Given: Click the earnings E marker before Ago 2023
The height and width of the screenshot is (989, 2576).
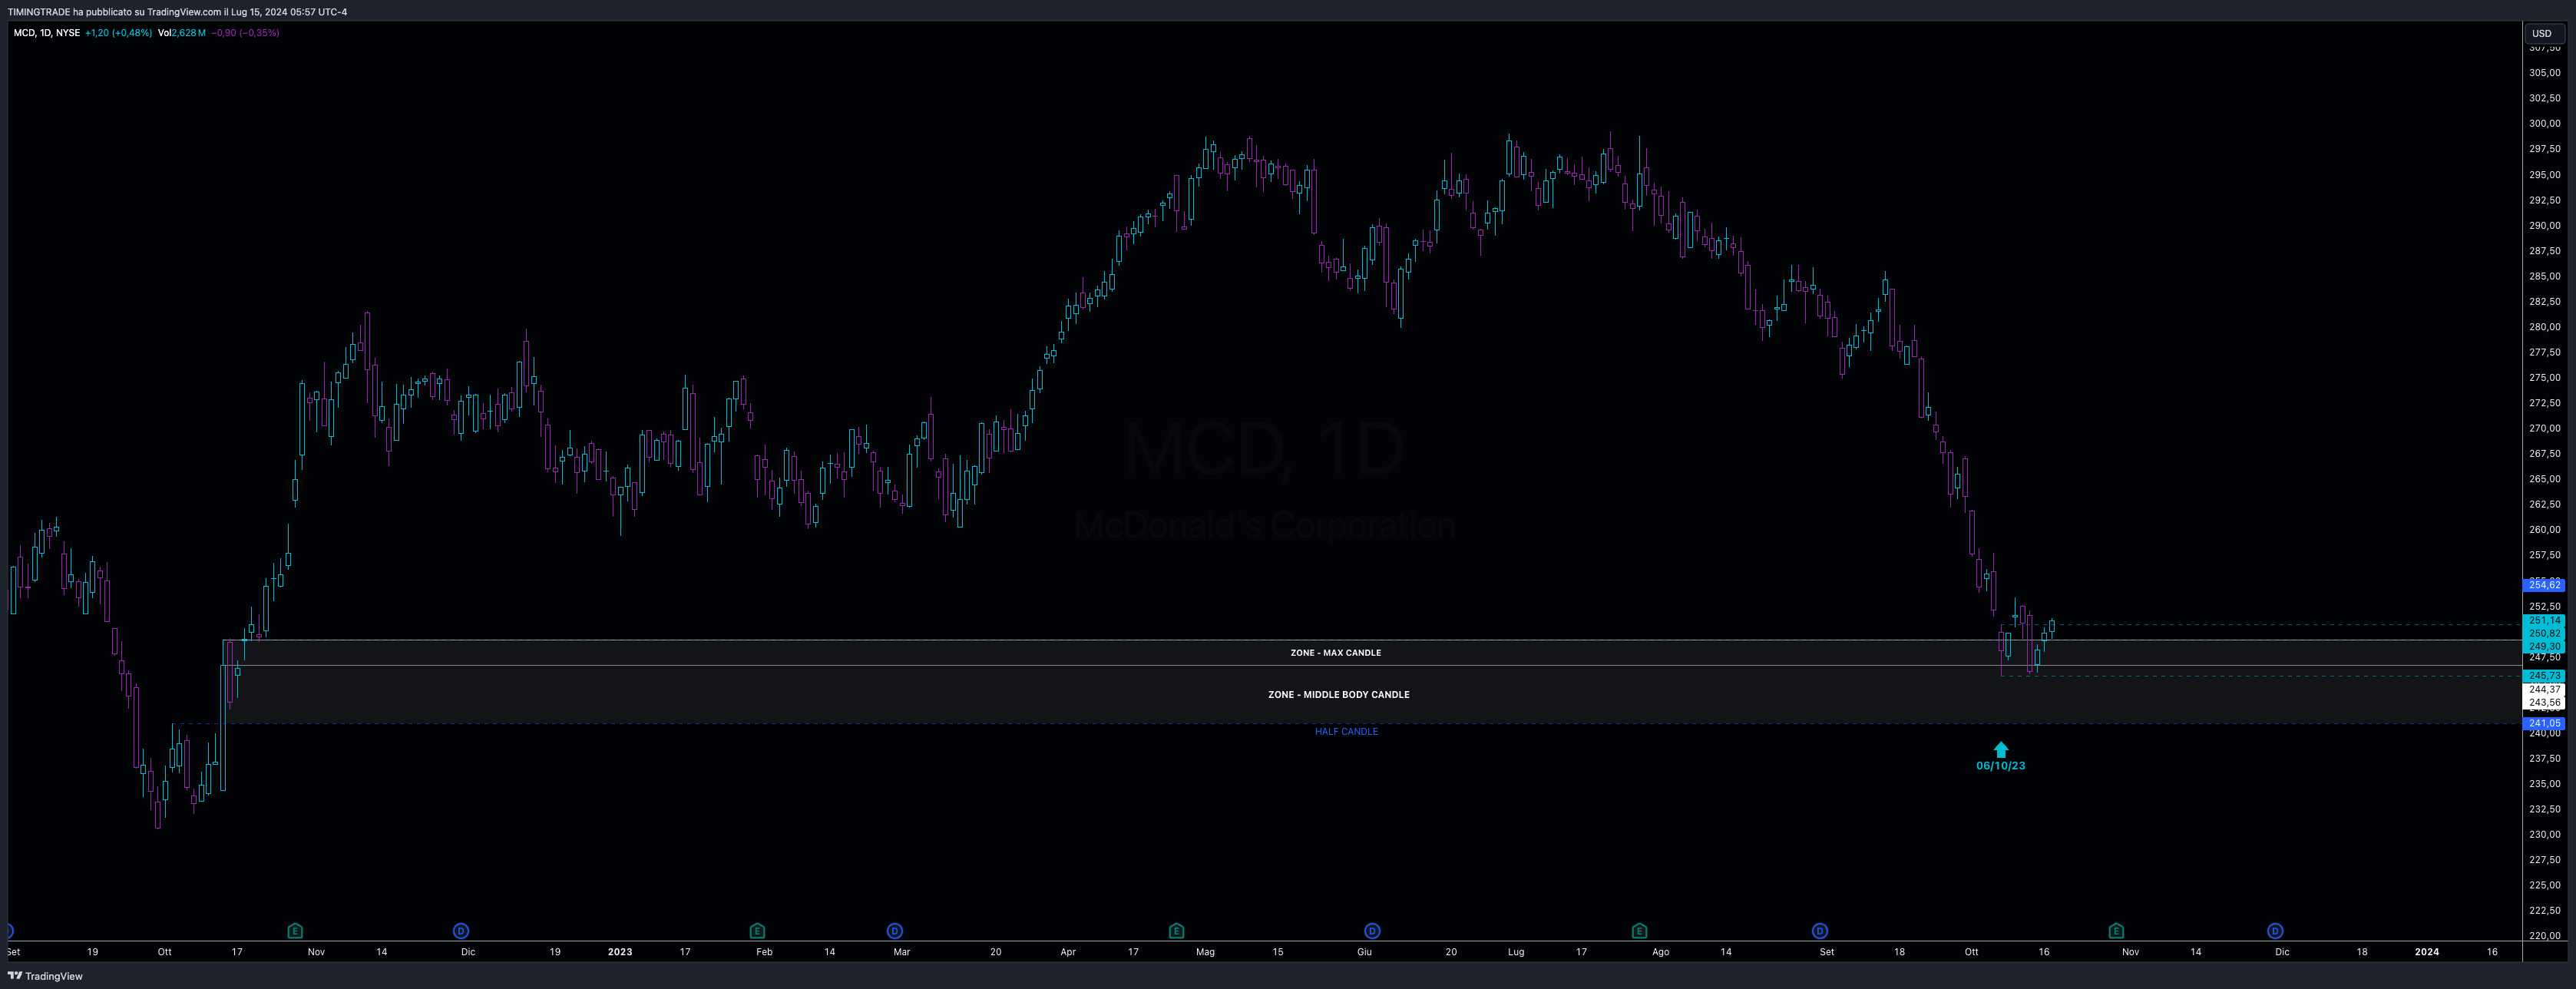Looking at the screenshot, I should pos(1639,931).
